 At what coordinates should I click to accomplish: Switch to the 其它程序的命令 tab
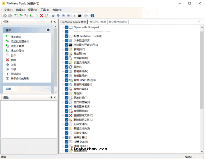tap(118, 22)
